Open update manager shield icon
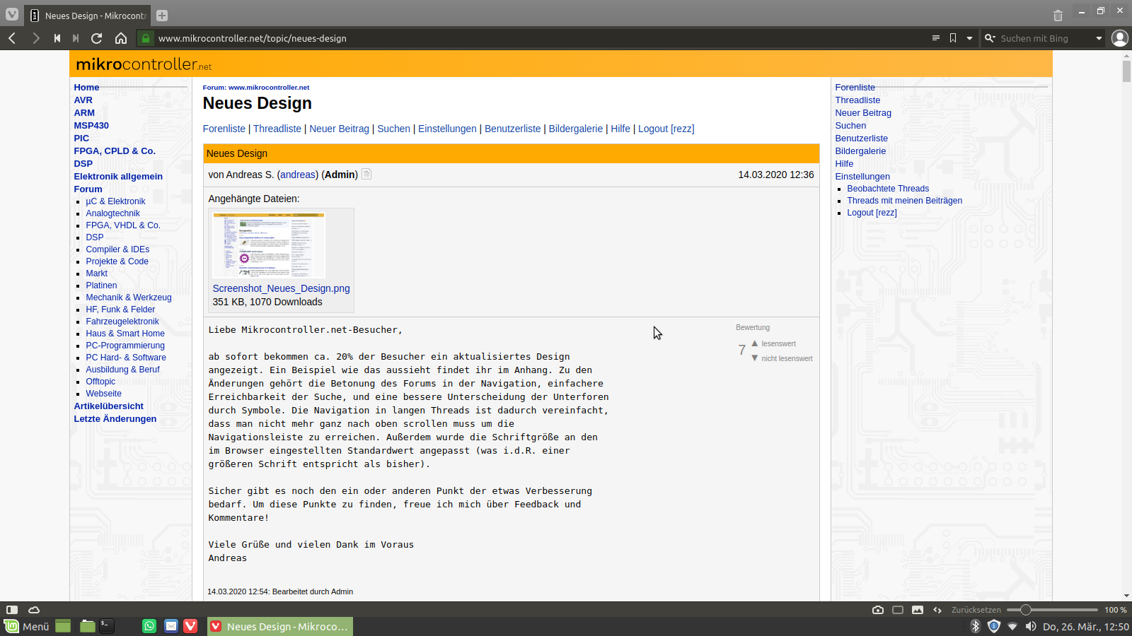This screenshot has width=1132, height=636. tap(994, 626)
